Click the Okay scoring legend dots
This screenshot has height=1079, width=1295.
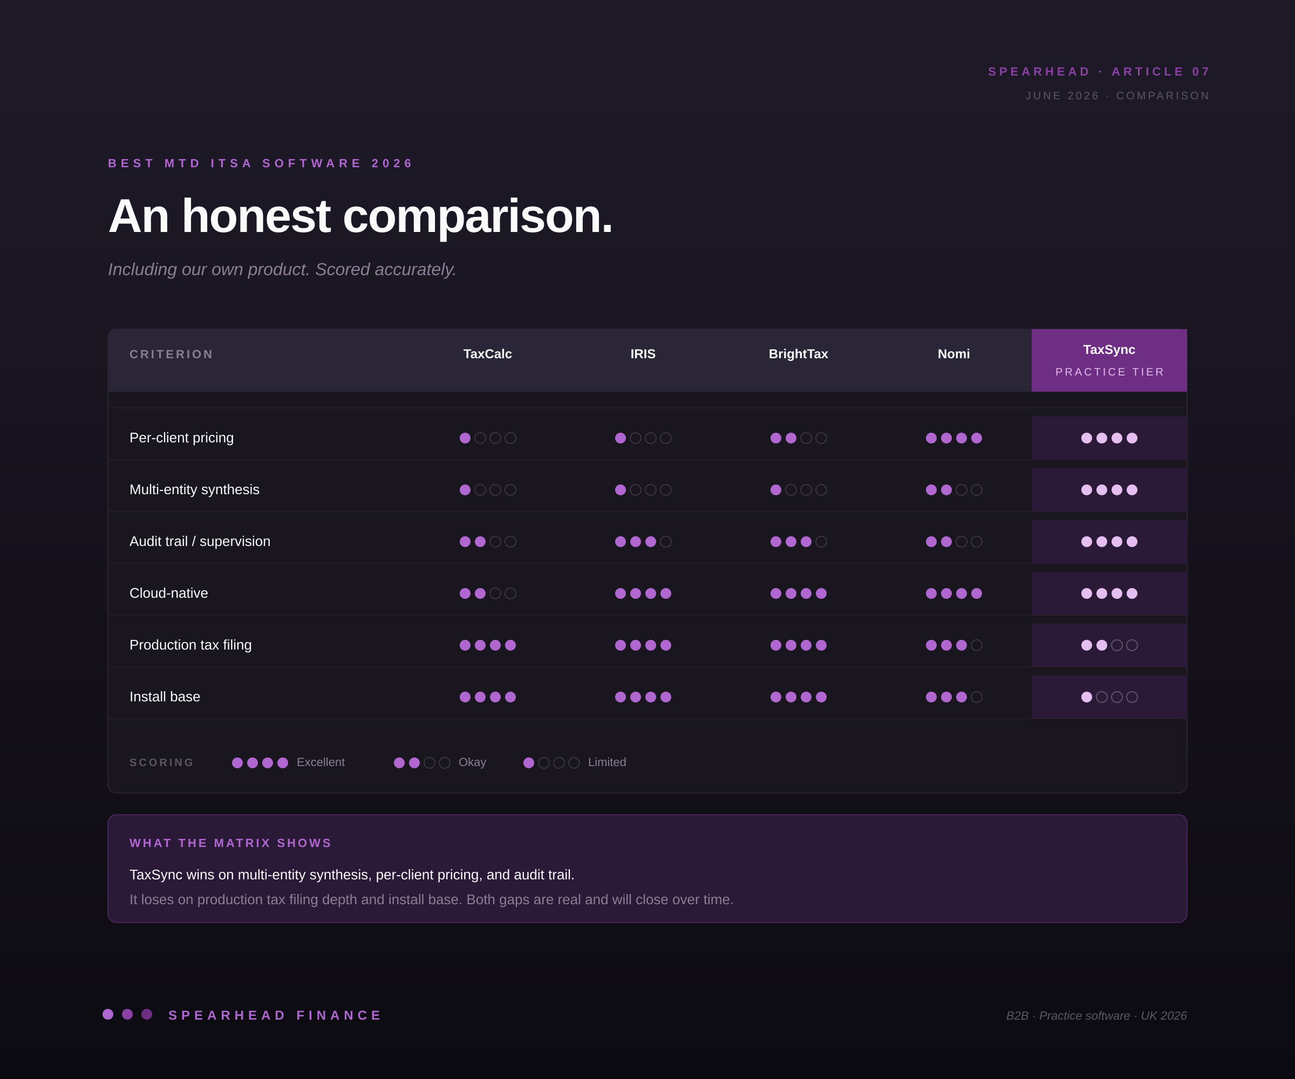coord(422,763)
